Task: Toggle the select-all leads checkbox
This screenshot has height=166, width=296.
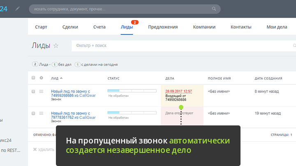Action: click(x=33, y=78)
